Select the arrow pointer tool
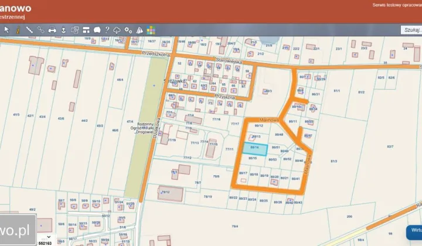The height and width of the screenshot is (246, 422). tap(6, 30)
